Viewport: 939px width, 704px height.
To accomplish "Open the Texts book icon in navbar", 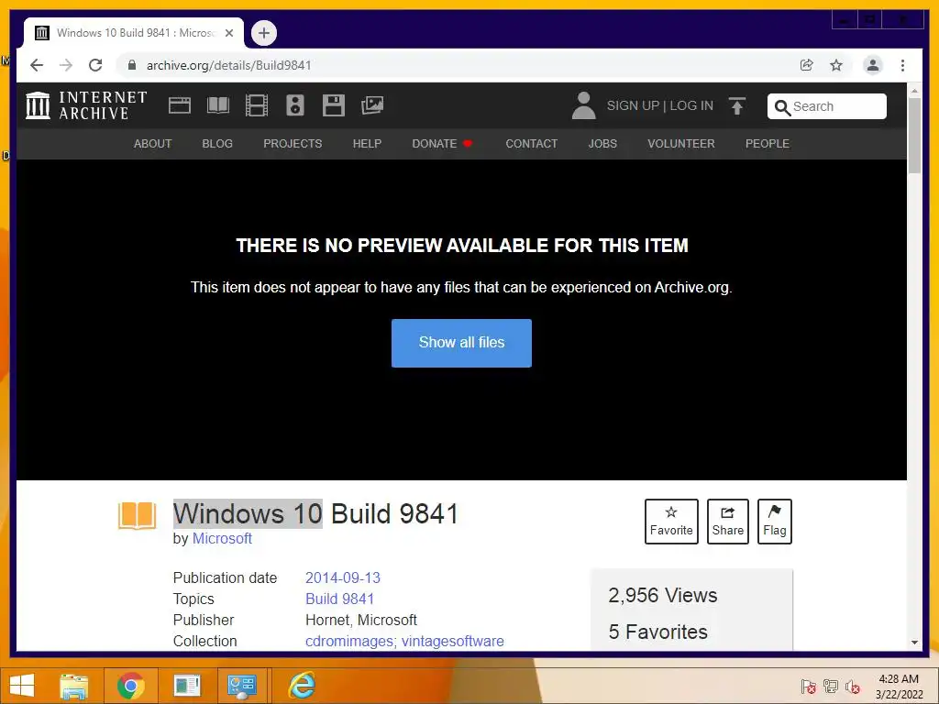I will pyautogui.click(x=218, y=105).
